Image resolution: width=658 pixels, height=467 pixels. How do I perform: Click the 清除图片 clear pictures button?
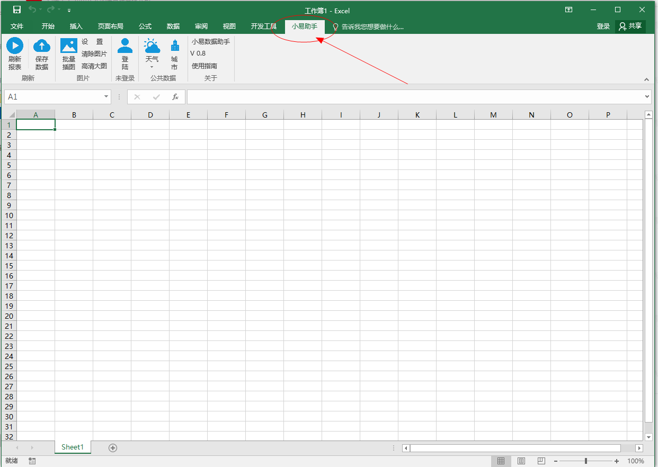pyautogui.click(x=94, y=54)
